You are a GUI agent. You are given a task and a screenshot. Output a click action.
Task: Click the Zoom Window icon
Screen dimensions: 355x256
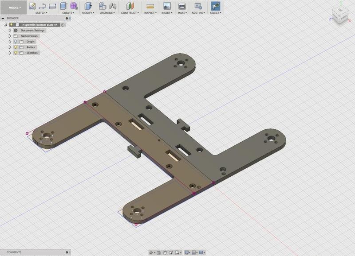coord(171,252)
